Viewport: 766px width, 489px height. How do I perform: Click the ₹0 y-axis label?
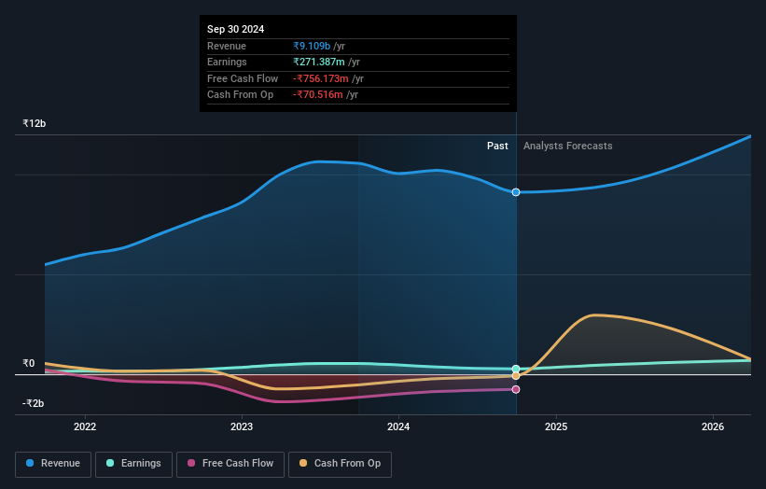click(29, 363)
